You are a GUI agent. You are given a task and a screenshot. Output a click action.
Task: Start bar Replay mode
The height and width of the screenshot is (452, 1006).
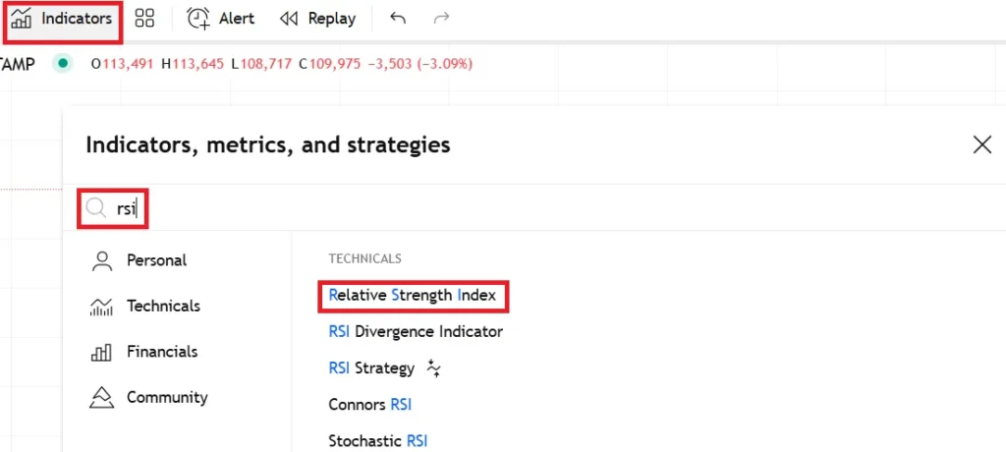tap(317, 19)
